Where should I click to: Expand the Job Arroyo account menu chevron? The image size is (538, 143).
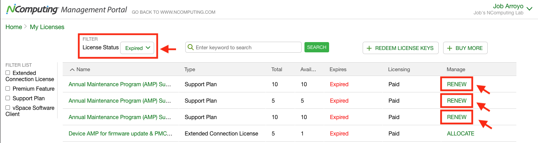coord(529,9)
